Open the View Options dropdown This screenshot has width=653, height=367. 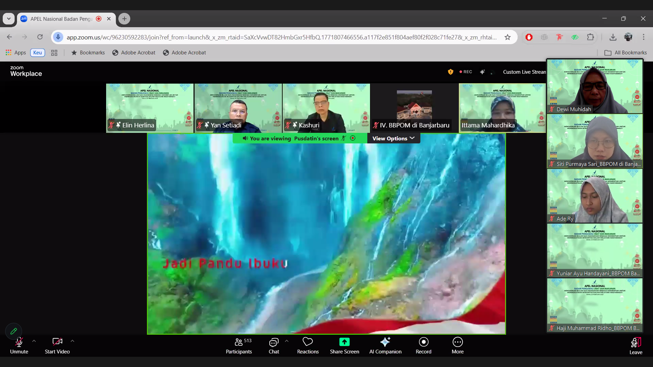pyautogui.click(x=394, y=138)
